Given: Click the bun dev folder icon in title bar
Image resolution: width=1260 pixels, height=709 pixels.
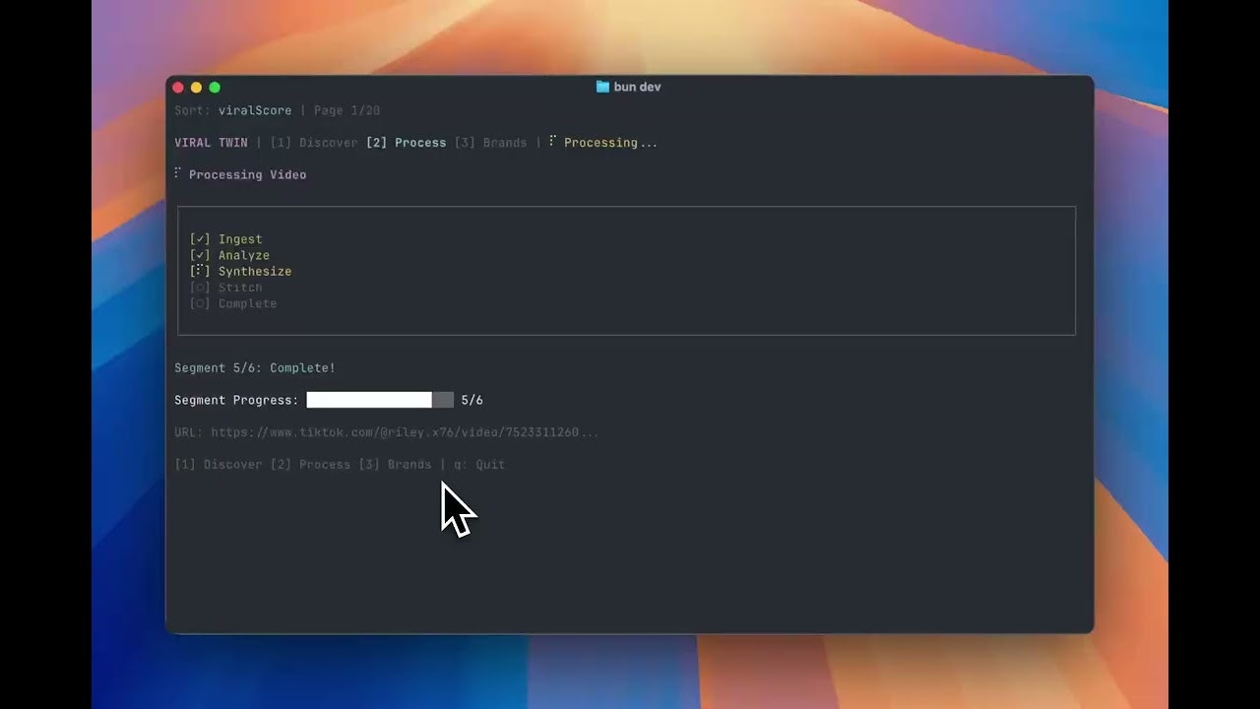Looking at the screenshot, I should pos(601,87).
